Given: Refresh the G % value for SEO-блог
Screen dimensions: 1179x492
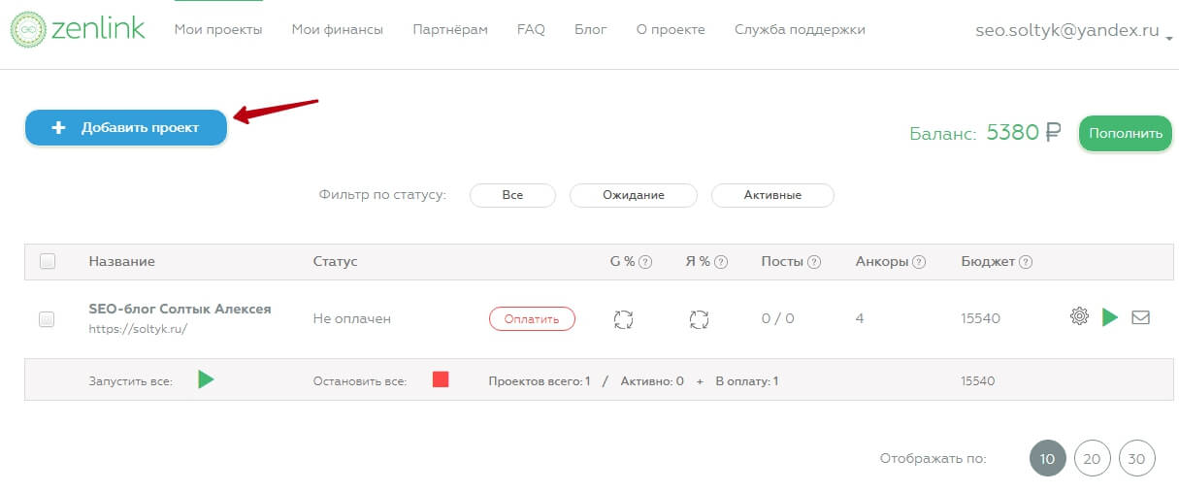Looking at the screenshot, I should pos(624,318).
